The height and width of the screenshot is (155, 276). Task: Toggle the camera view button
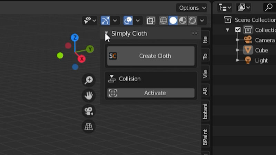[89, 111]
